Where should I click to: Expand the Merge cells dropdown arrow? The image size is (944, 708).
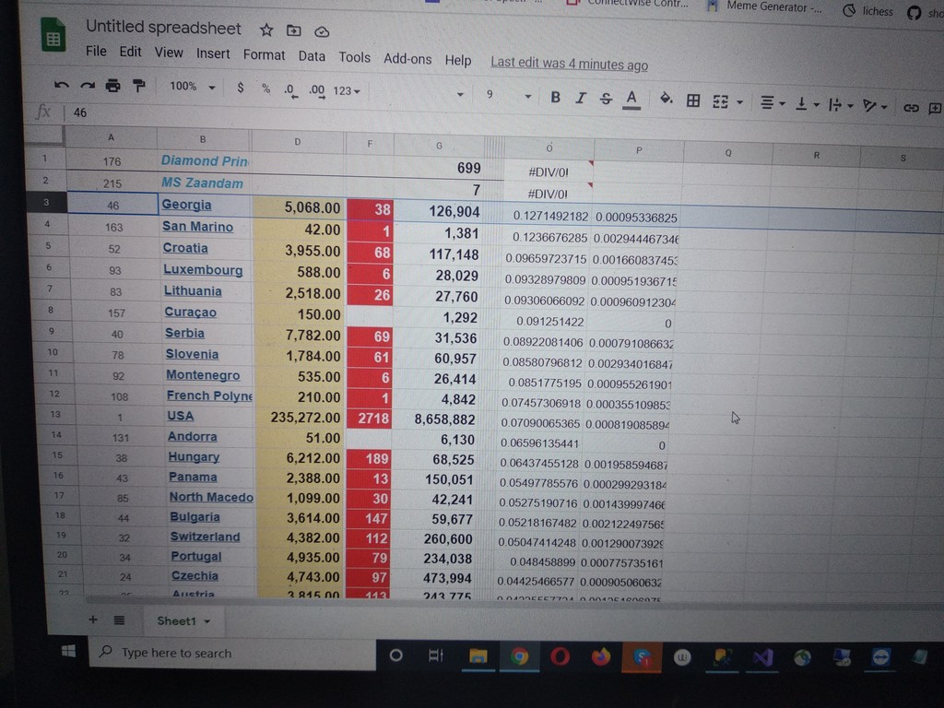click(740, 103)
